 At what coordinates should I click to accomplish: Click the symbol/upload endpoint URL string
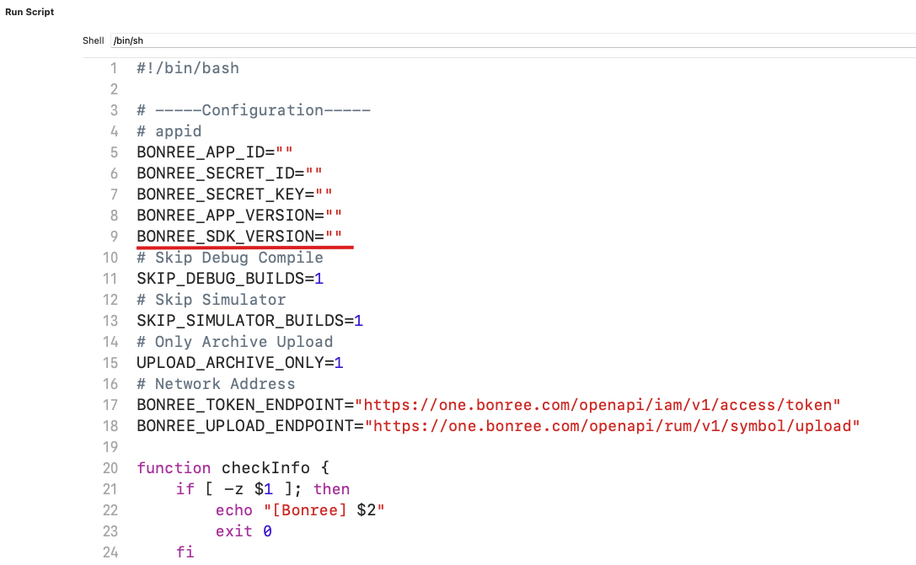(612, 426)
